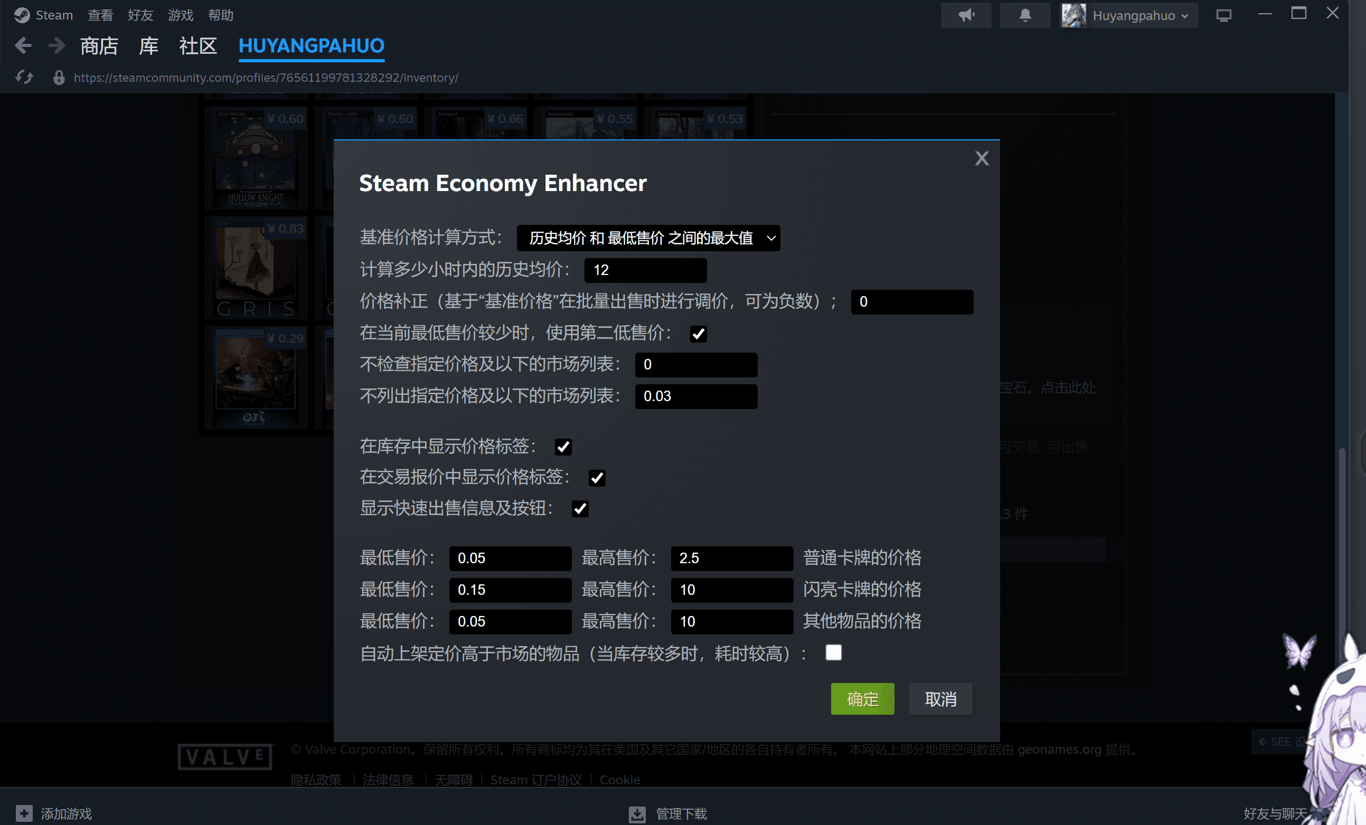Edit 最低售价 for 闪亮卡牌
1366x825 pixels.
coord(510,590)
